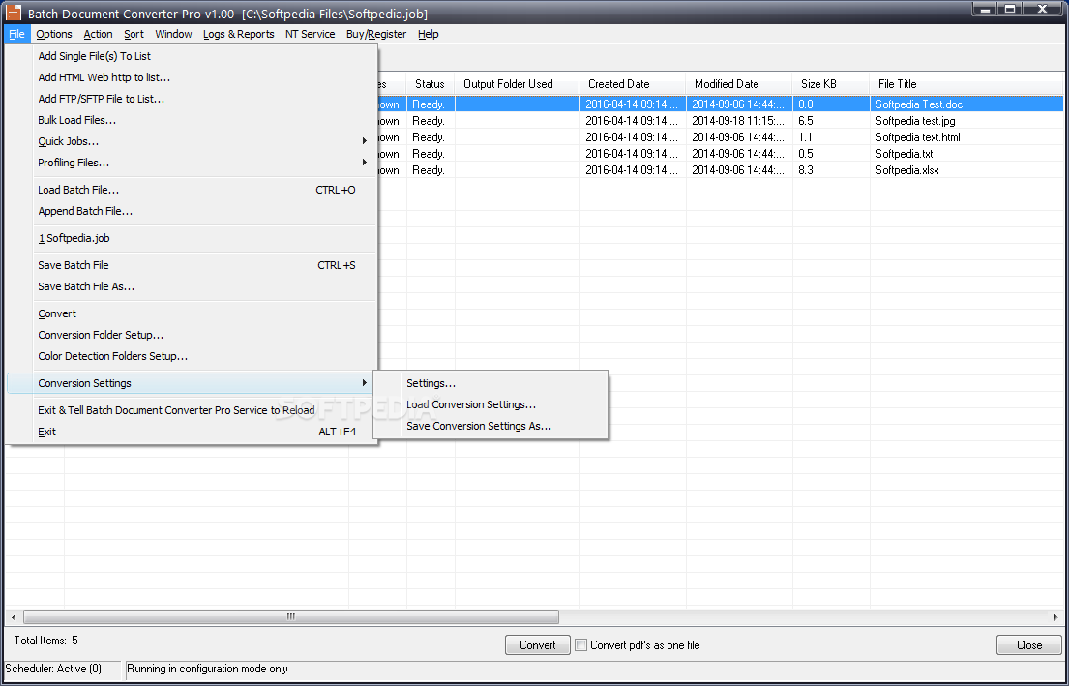Expand the Conversion Settings submenu
The width and height of the screenshot is (1069, 686).
[191, 383]
